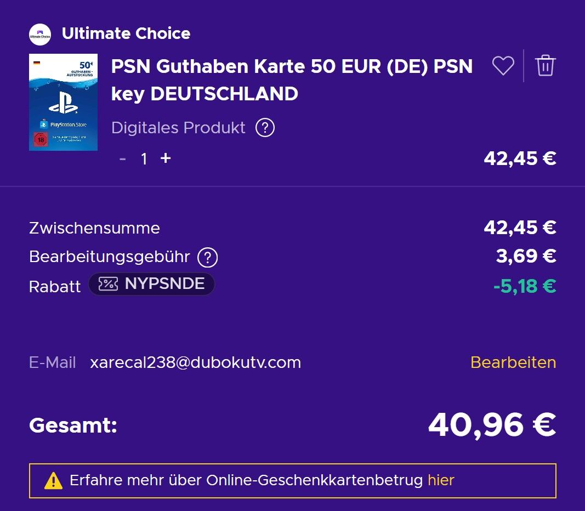Open the Ultimate Choice seller name
585x511 pixels.
pos(126,33)
